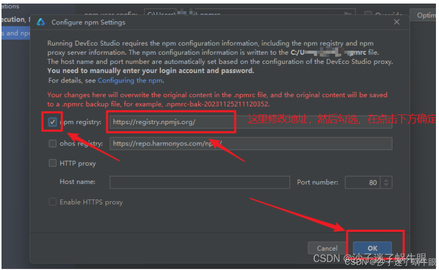Tick the HTTP proxy checkbox

pos(52,163)
